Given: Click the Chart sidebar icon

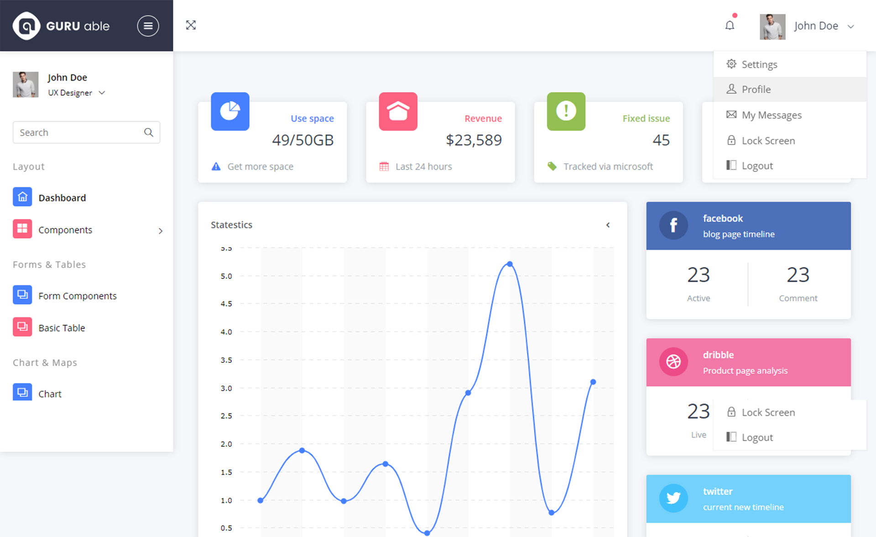Looking at the screenshot, I should coord(22,392).
